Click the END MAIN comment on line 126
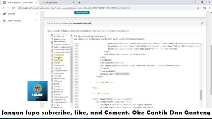Screen dimensions: 212x119 click(104, 82)
